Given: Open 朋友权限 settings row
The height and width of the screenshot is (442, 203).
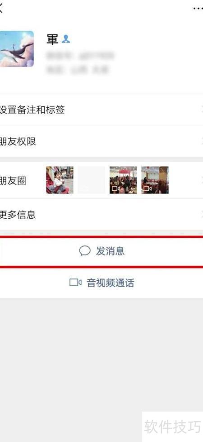Looking at the screenshot, I should pyautogui.click(x=101, y=141).
